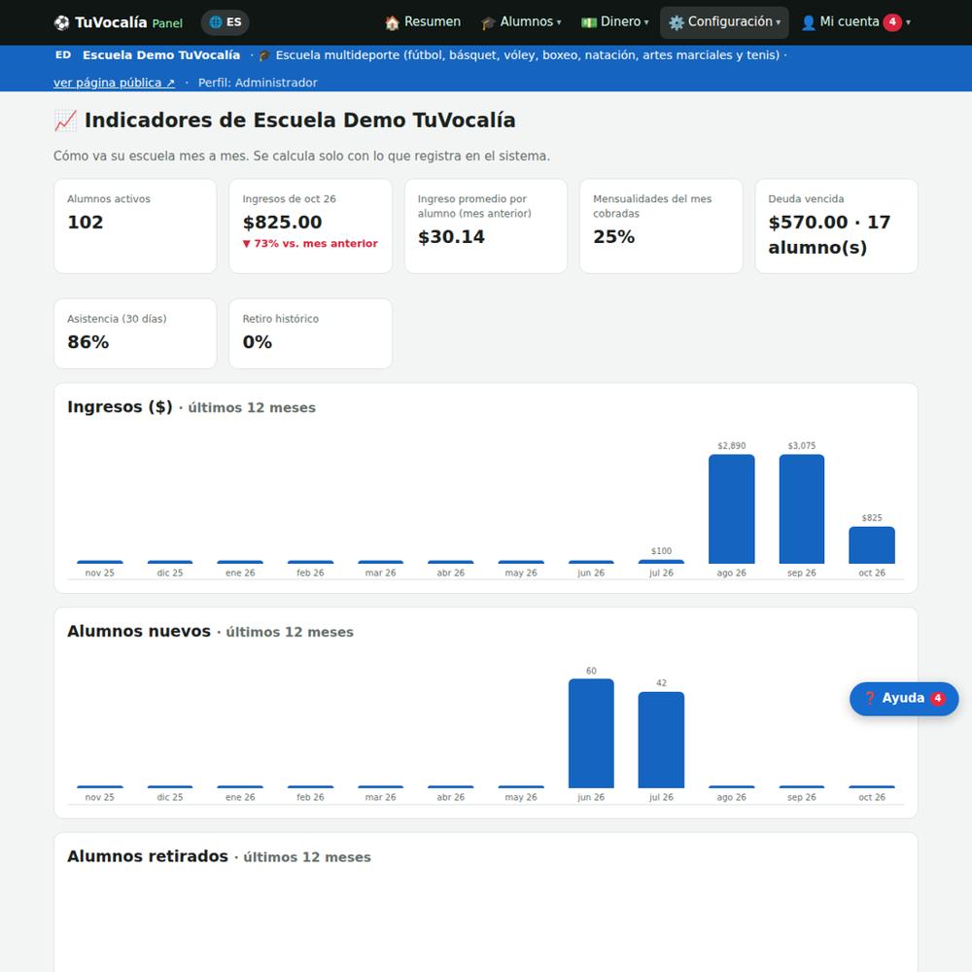The image size is (972, 972).
Task: Click the question mark icon on Ayuda
Action: 870,698
